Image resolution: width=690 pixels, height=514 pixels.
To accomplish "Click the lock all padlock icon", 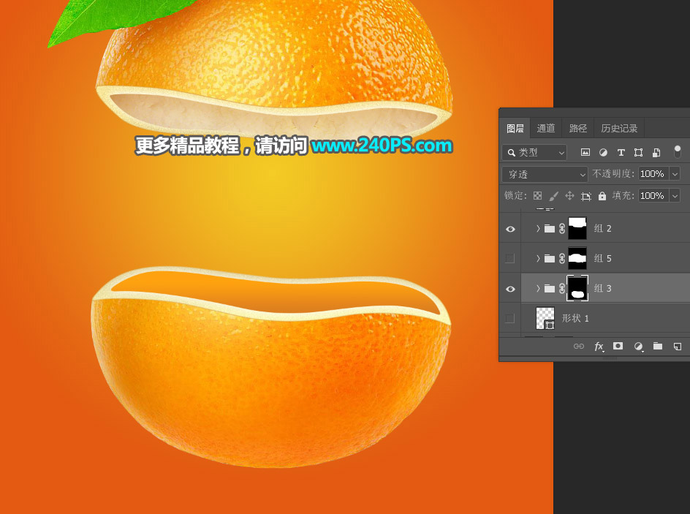I will pos(602,196).
